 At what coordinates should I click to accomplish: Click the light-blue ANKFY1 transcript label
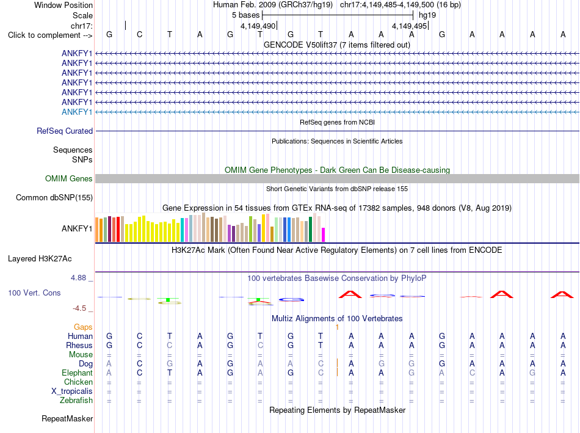pyautogui.click(x=77, y=112)
